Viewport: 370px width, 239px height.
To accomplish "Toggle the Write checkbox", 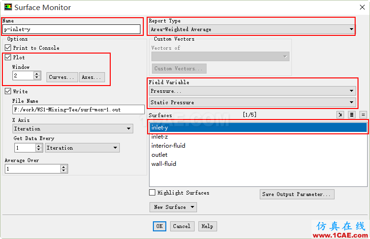I will click(8, 91).
